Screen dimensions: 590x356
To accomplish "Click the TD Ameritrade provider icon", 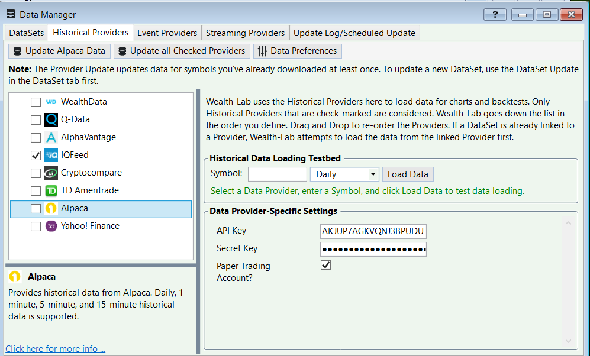I will (51, 190).
